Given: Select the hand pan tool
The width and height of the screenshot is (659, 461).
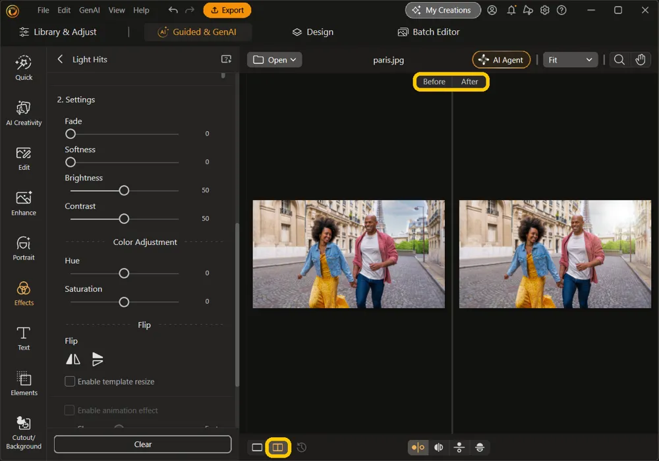Looking at the screenshot, I should pyautogui.click(x=640, y=60).
